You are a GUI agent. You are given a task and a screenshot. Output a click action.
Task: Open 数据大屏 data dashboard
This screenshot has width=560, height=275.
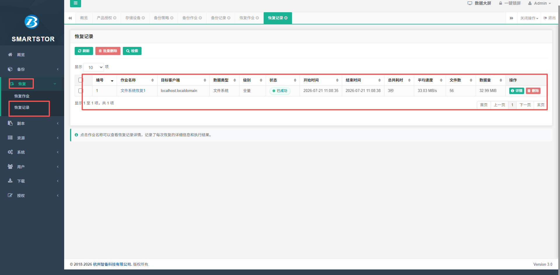pyautogui.click(x=479, y=3)
